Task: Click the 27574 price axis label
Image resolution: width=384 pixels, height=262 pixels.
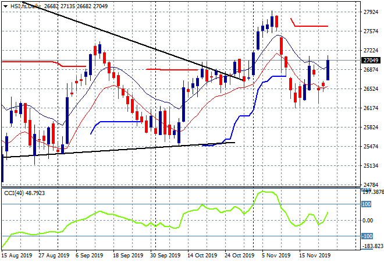Action: coord(371,31)
